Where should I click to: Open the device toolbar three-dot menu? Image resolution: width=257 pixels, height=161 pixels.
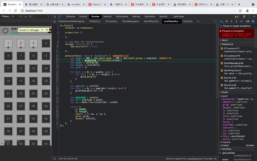click(x=48, y=17)
